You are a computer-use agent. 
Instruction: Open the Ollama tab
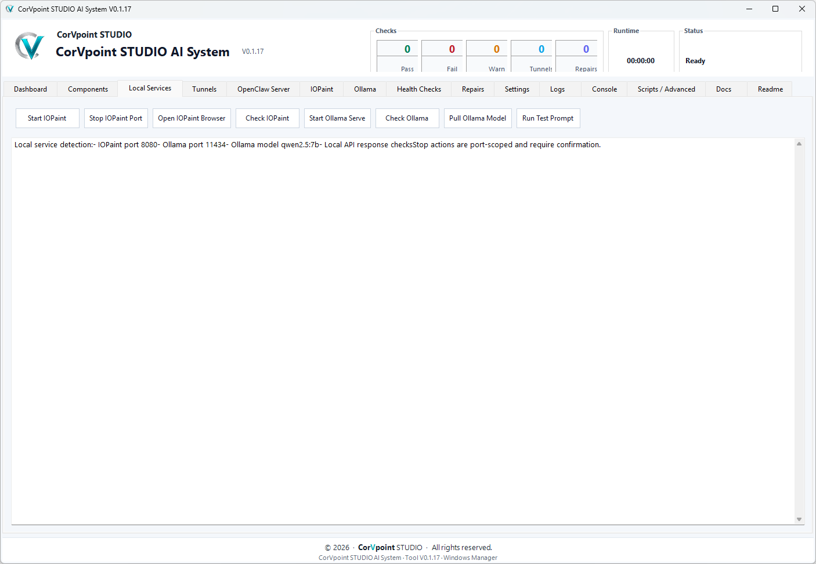click(365, 89)
